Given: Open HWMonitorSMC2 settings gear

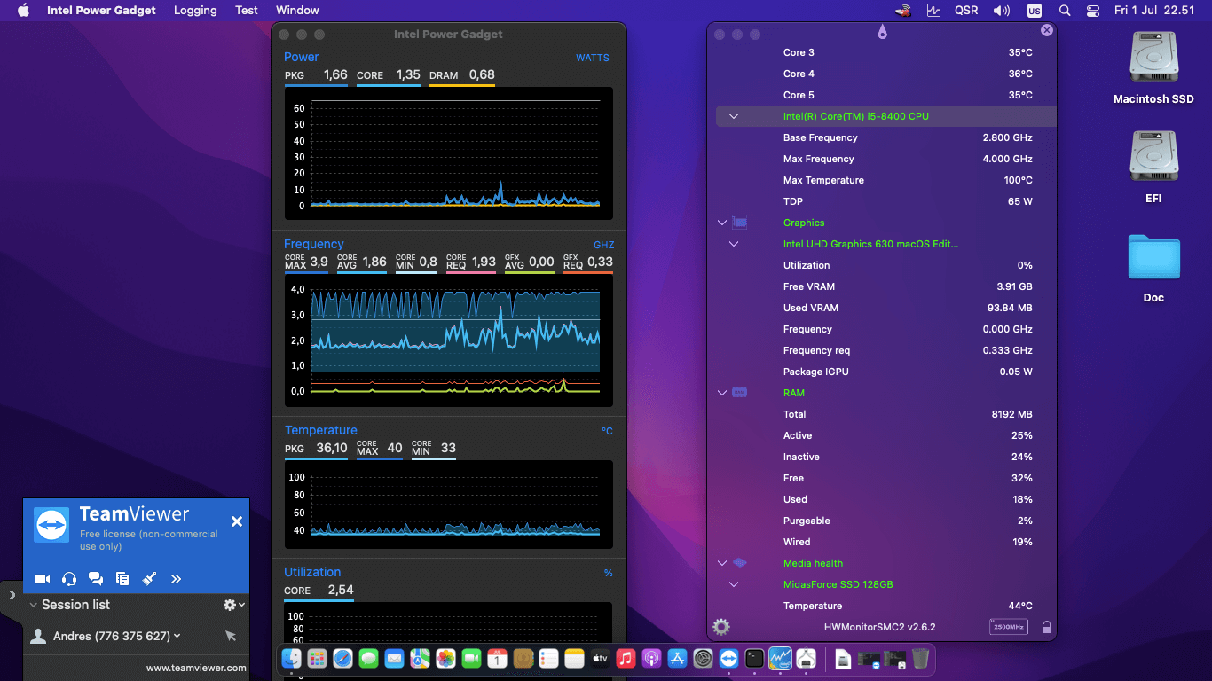Looking at the screenshot, I should [x=721, y=627].
